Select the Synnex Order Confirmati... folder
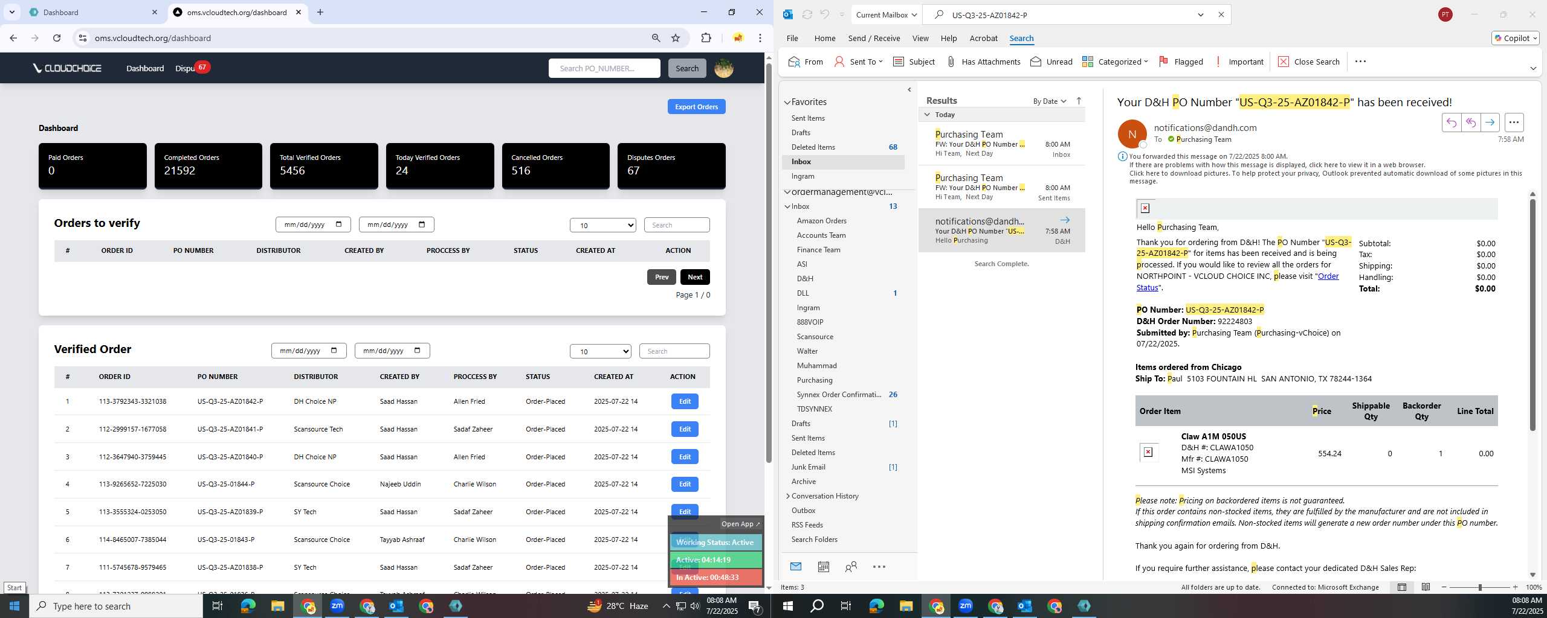 pos(839,395)
